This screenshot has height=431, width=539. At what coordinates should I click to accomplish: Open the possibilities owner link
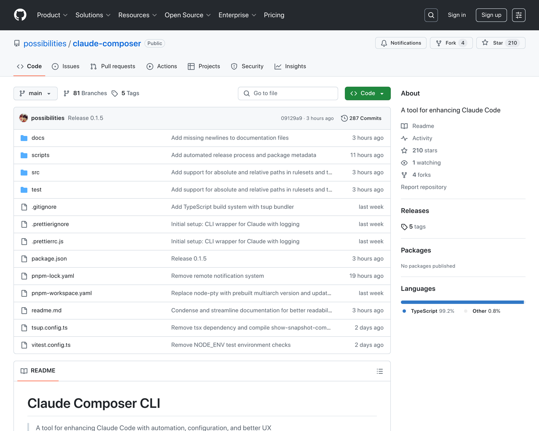tap(45, 43)
